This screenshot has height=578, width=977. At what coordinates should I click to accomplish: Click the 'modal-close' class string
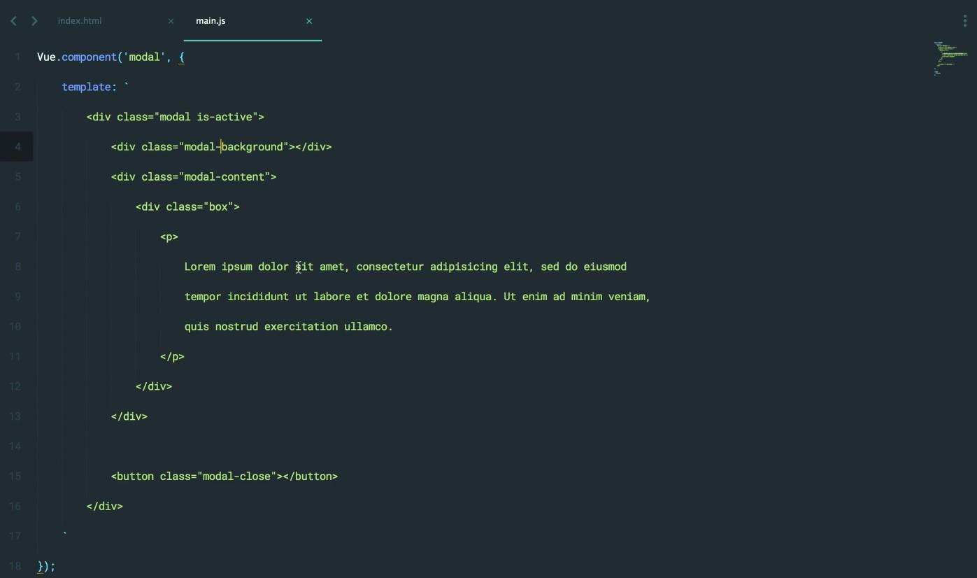tap(236, 477)
